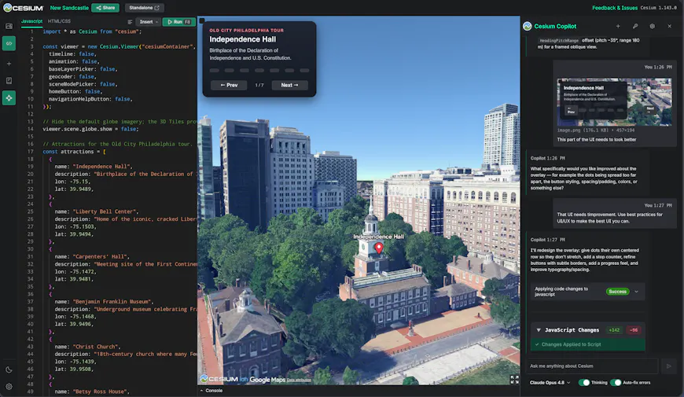Select the fourth tour progress dot
The image size is (684, 397).
[259, 70]
